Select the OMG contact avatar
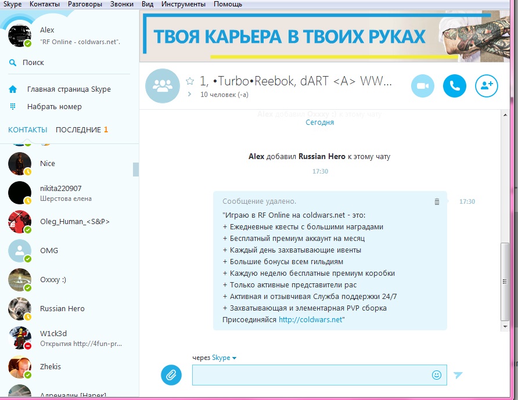 20,251
